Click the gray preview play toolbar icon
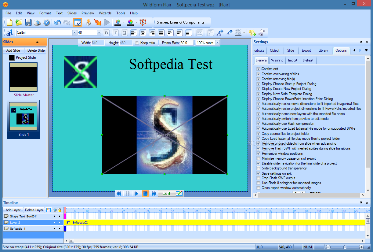The height and width of the screenshot is (252, 373). [107, 22]
